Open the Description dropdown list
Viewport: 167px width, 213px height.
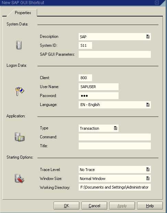coord(148,36)
